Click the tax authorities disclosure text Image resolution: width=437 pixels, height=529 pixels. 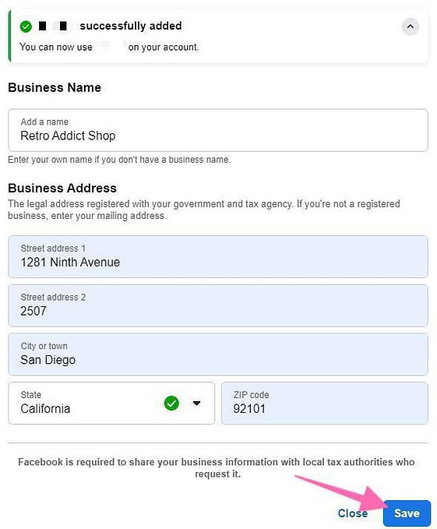point(217,467)
